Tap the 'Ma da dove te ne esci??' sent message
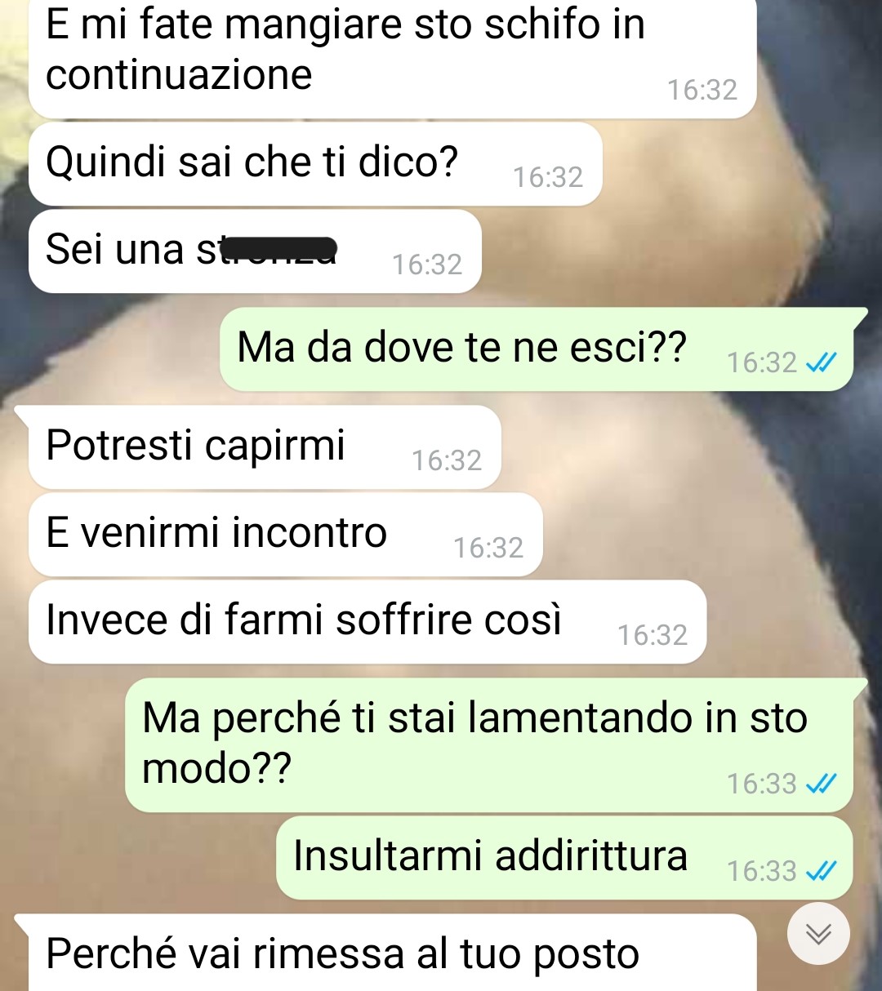The image size is (882, 991). (x=537, y=349)
